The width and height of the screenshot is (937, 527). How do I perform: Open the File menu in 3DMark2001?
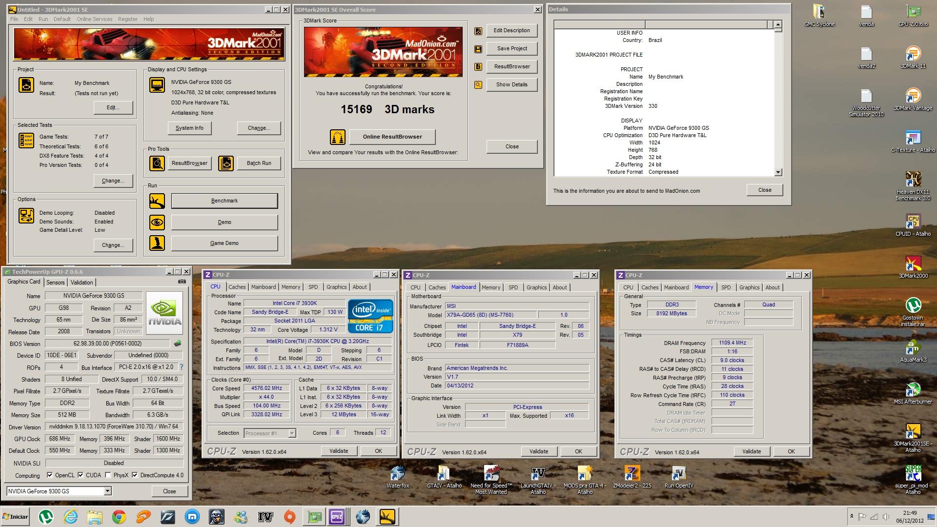pyautogui.click(x=15, y=19)
